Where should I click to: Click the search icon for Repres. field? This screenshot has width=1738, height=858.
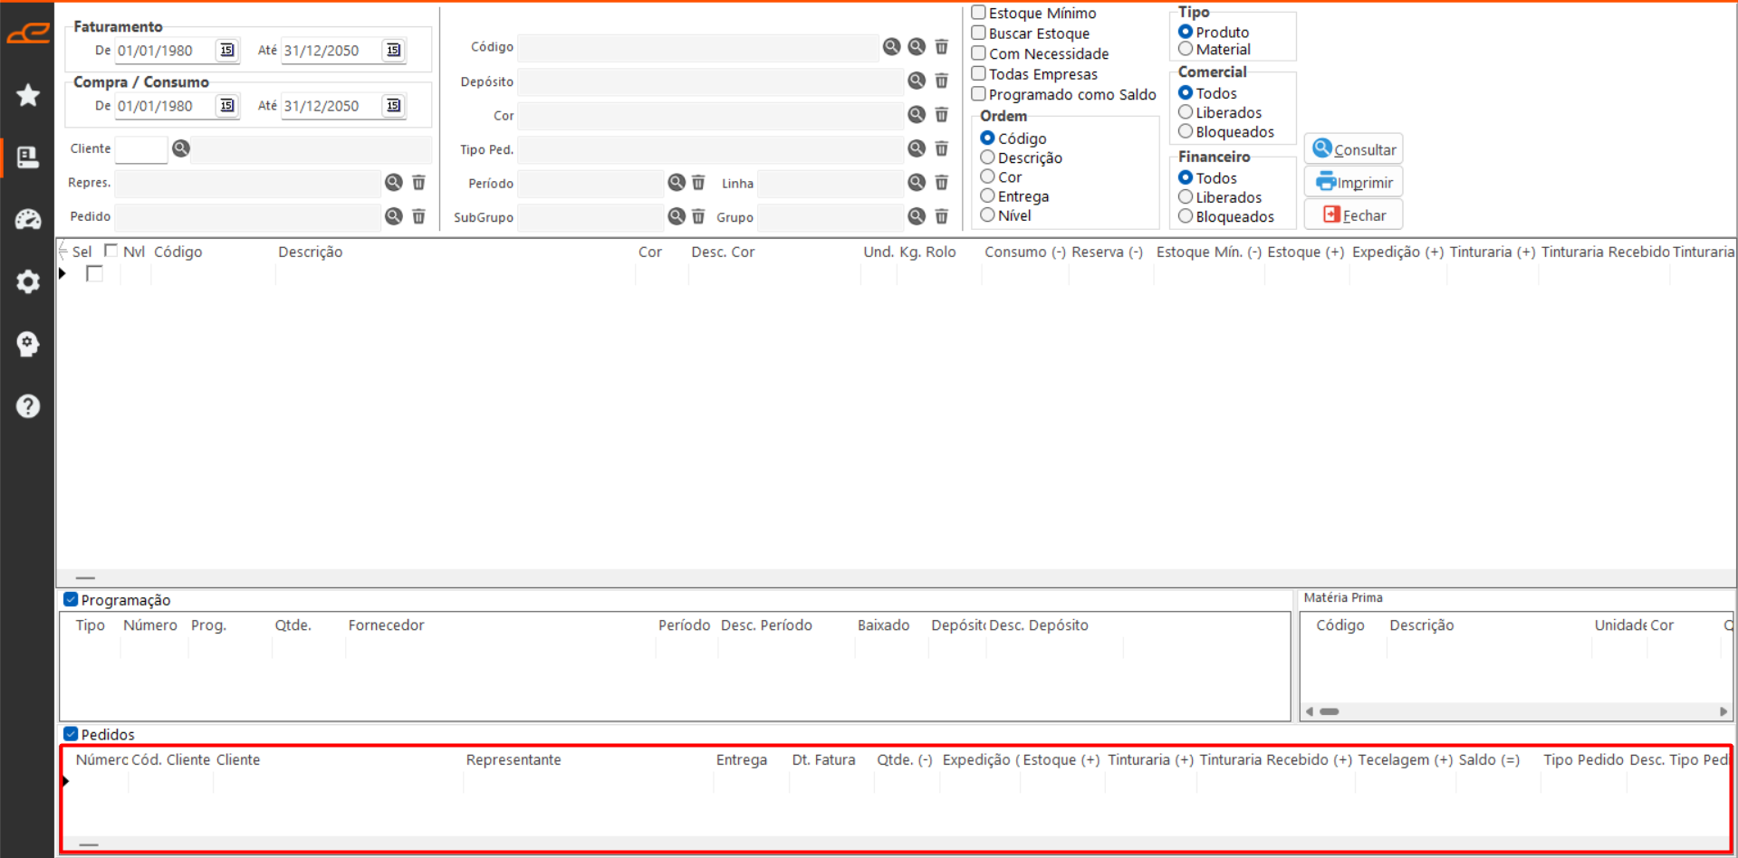pos(393,183)
